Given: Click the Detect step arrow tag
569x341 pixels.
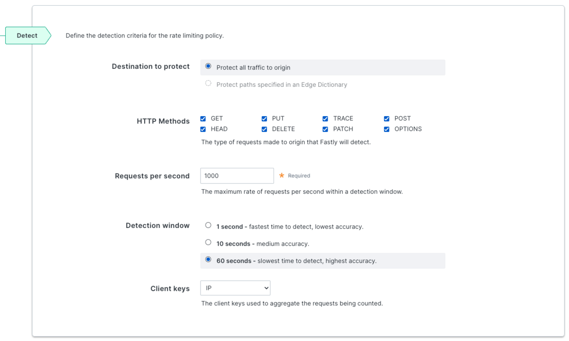Looking at the screenshot, I should tap(28, 36).
